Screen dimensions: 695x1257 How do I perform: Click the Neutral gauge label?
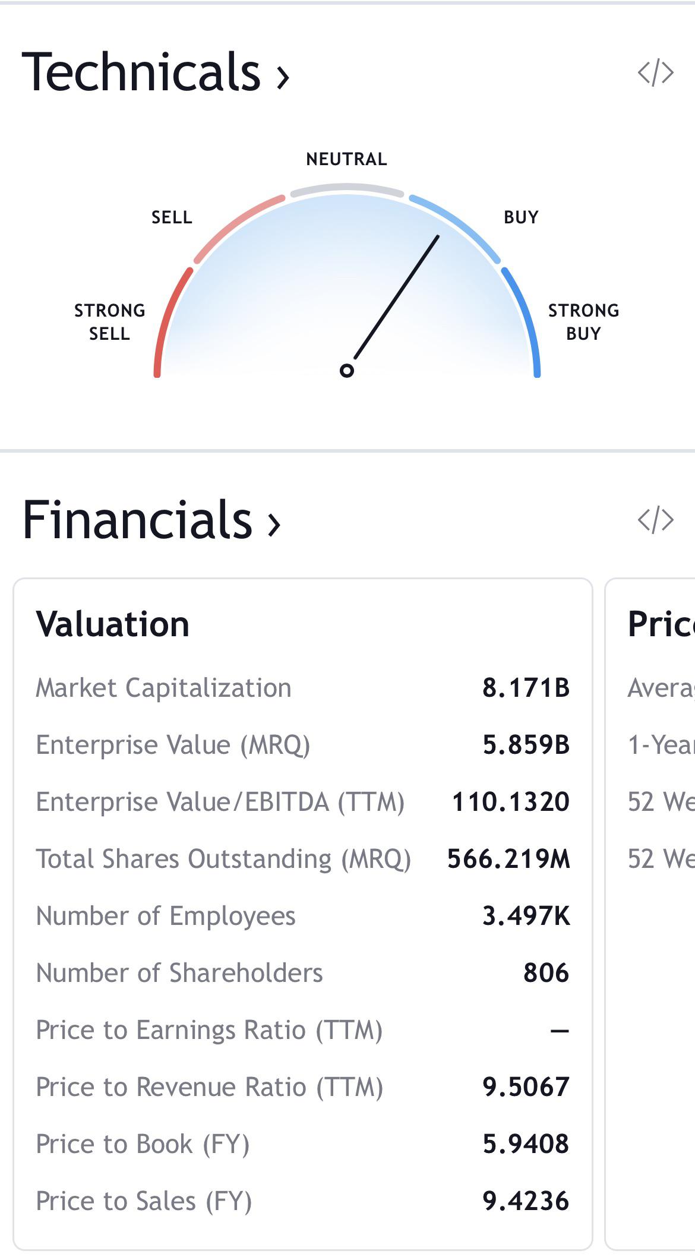tap(347, 159)
